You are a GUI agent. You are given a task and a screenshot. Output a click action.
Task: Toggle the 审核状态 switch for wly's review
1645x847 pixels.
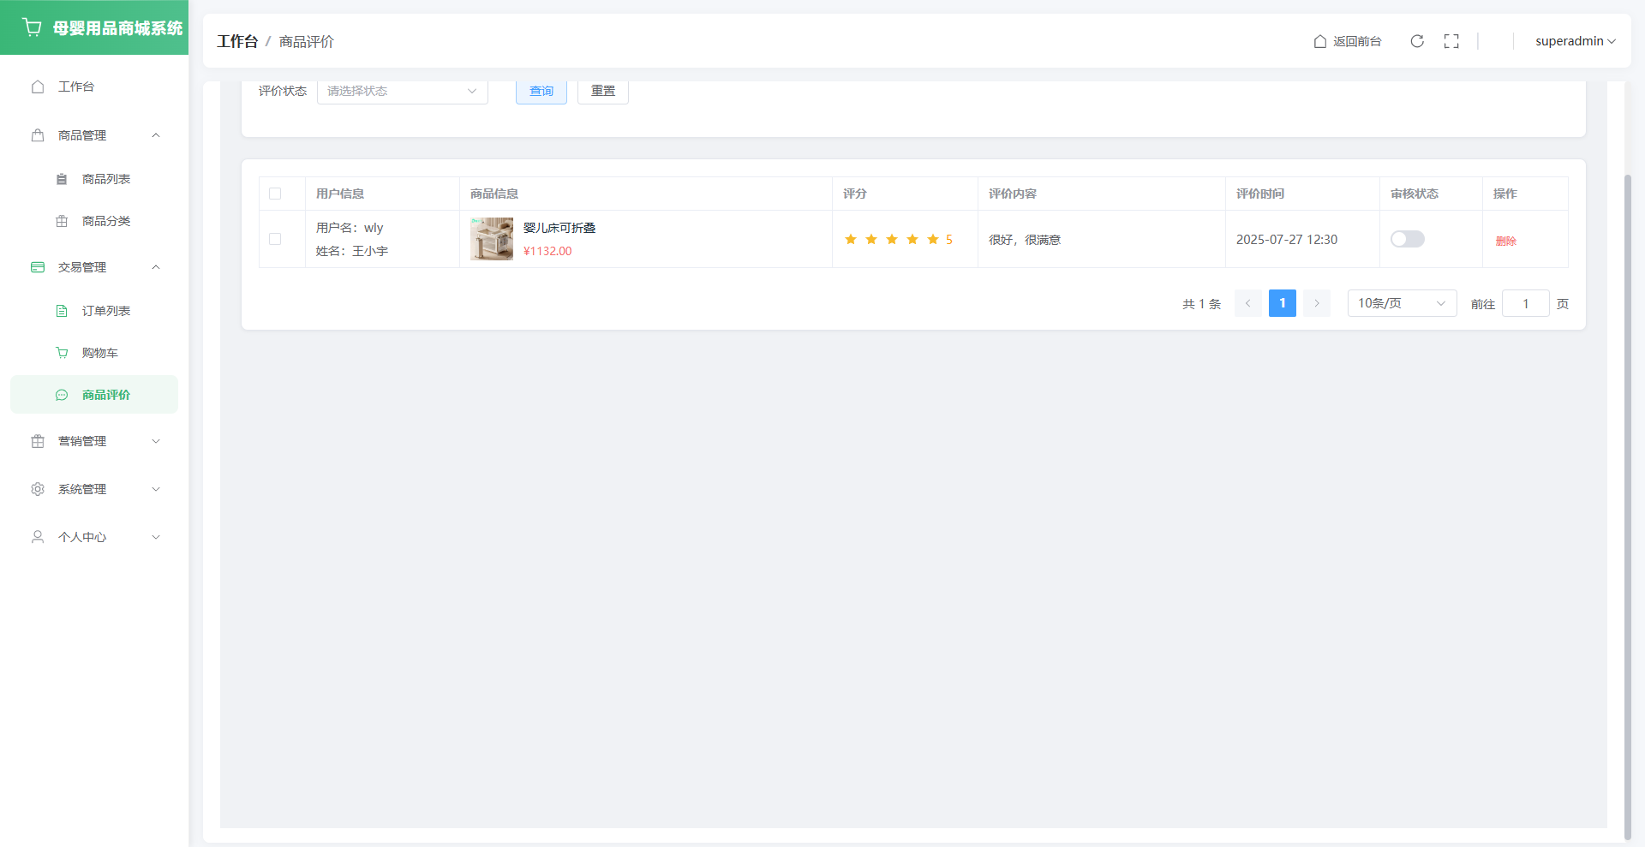tap(1407, 239)
